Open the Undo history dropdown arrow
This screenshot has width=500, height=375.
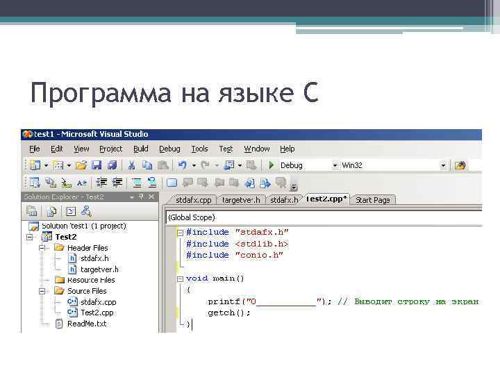[x=194, y=165]
